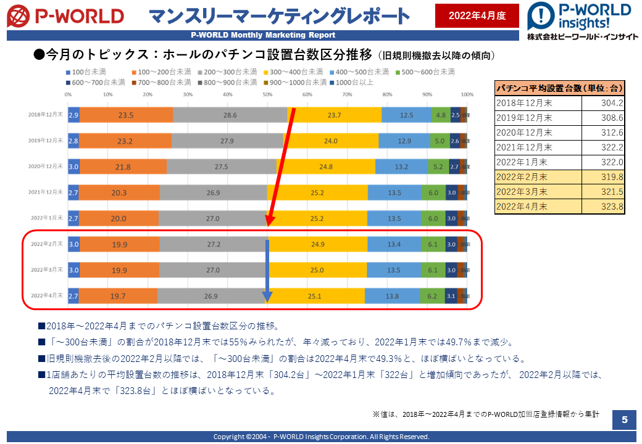This screenshot has height=444, width=642.
Task: Click the 500〜600台未満 legend entry
Action: point(425,72)
